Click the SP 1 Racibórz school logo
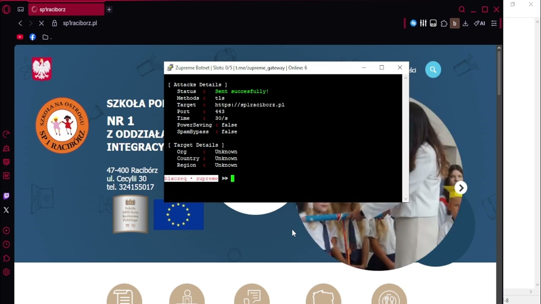The image size is (541, 304). pyautogui.click(x=62, y=125)
